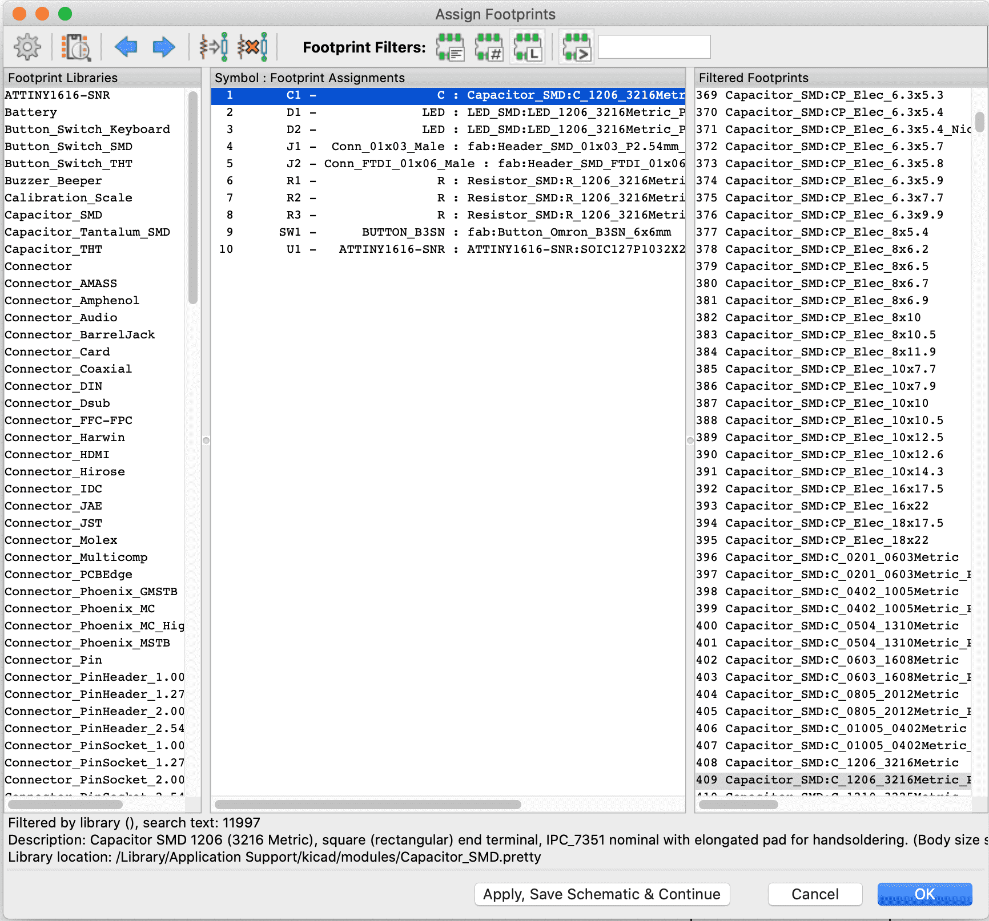Screen dimensions: 989x921
Task: Click the assignments list horizontal scrollbar
Action: coord(368,805)
